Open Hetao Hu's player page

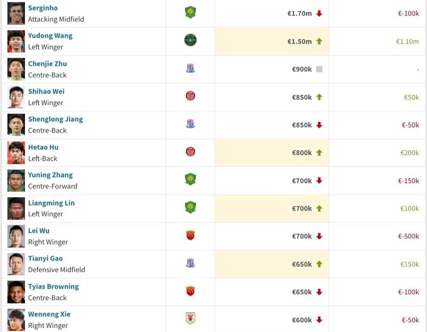(x=43, y=147)
